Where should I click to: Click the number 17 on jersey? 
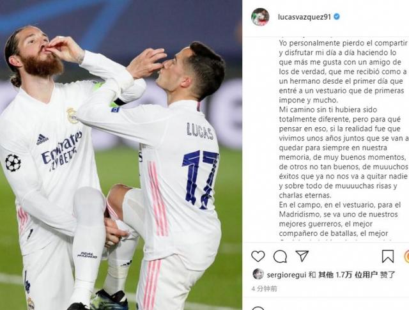click(x=200, y=180)
